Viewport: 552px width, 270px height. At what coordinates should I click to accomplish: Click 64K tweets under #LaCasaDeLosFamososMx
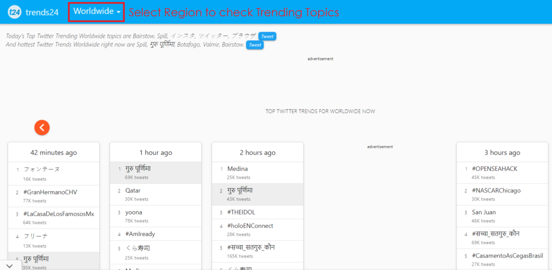35,223
